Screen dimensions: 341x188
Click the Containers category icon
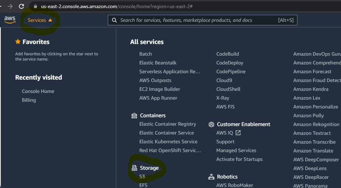(x=134, y=115)
